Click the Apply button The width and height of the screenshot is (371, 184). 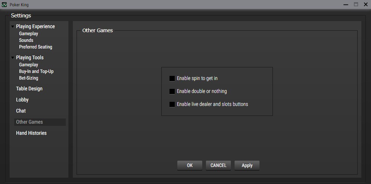coord(247,165)
